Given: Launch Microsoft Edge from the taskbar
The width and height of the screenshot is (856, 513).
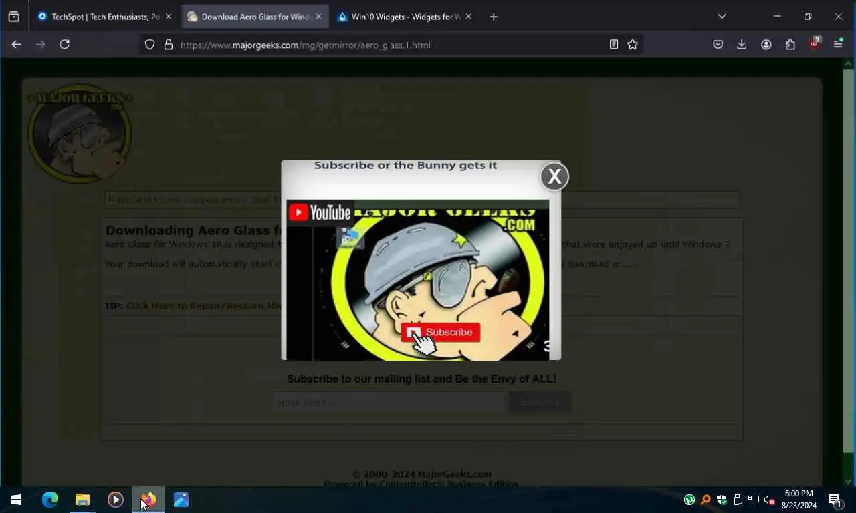Looking at the screenshot, I should point(49,500).
